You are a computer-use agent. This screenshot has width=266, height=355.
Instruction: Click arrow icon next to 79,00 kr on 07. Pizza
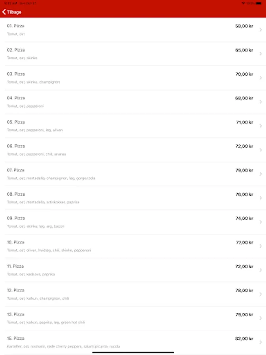pos(260,174)
